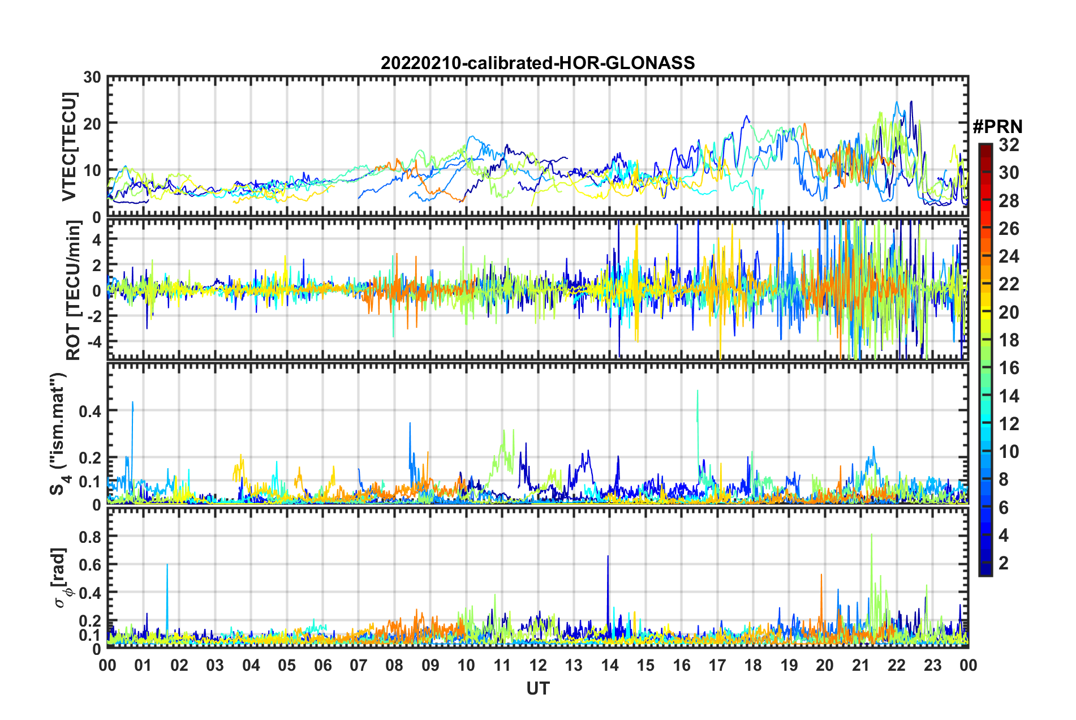The image size is (1076, 720).
Task: Select colorbar tick label "14"
Action: point(1009,396)
